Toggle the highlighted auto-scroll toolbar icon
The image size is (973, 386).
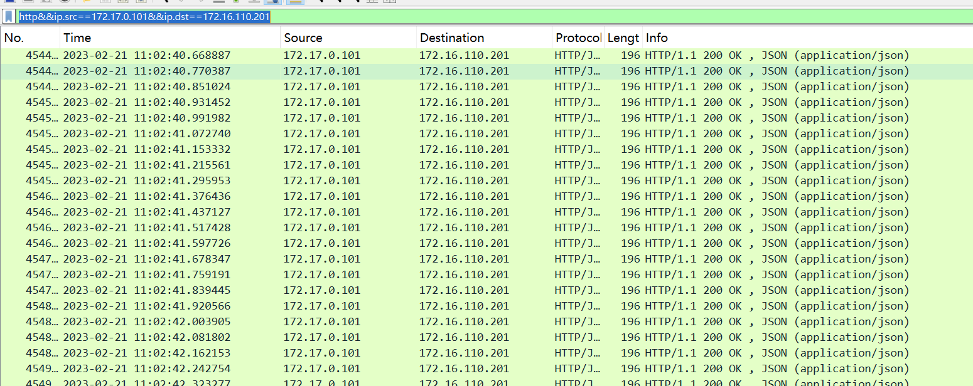tap(272, 2)
